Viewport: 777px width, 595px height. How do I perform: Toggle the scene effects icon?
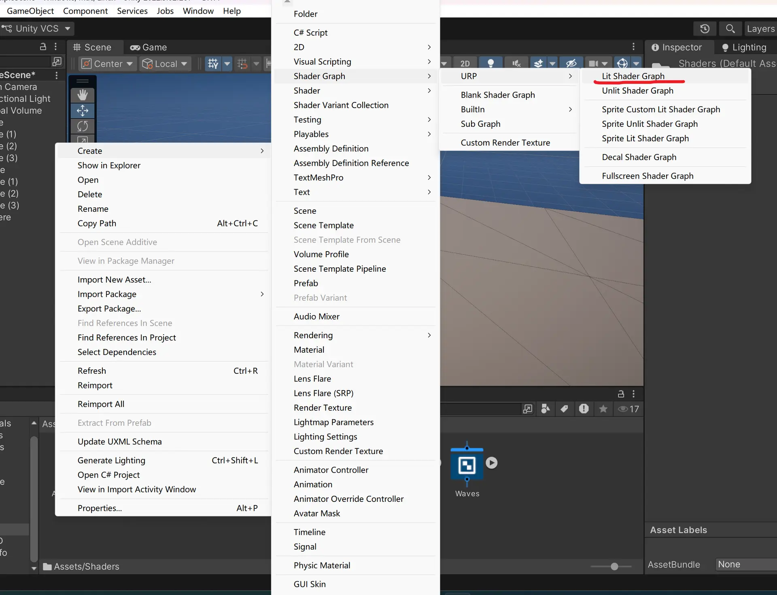pos(538,64)
